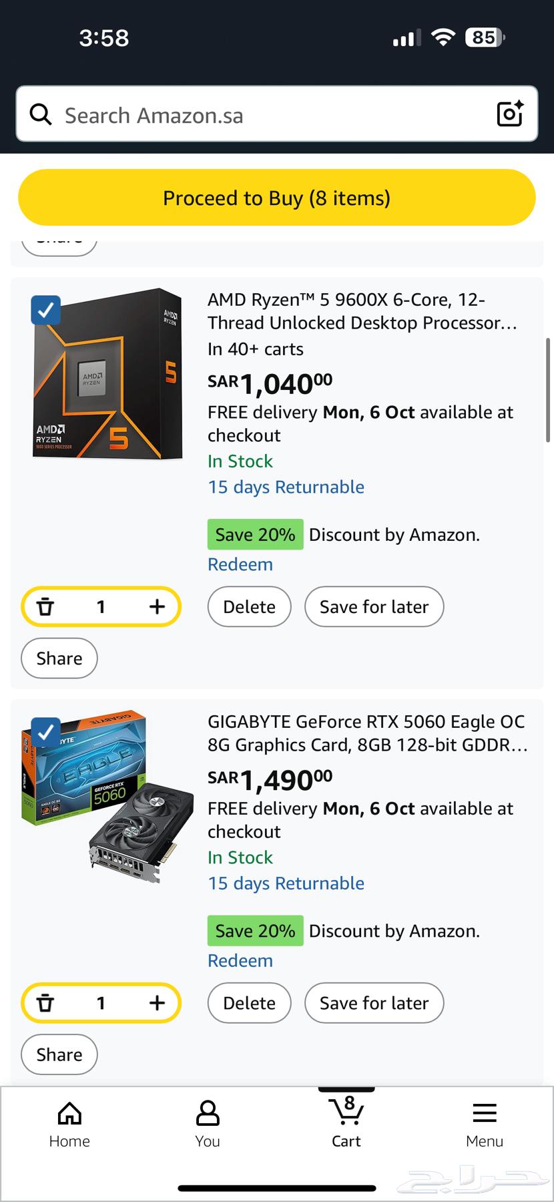This screenshot has width=554, height=1202.
Task: Tap Redeem under the RTX 5060 discount
Action: point(240,960)
